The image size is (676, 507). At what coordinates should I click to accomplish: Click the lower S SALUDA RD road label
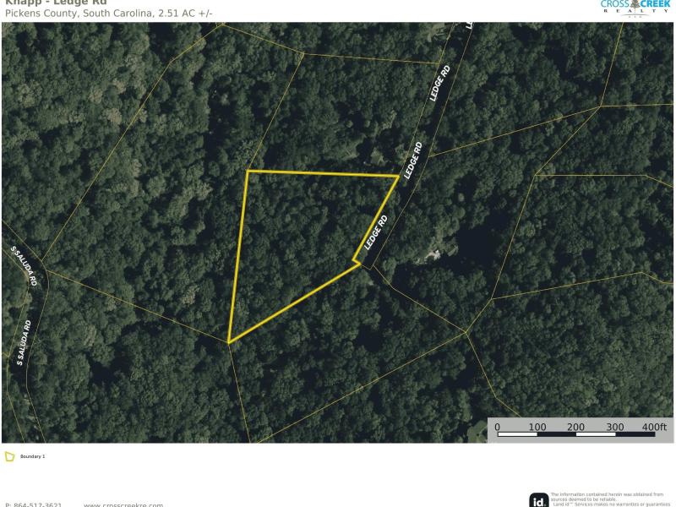[25, 343]
